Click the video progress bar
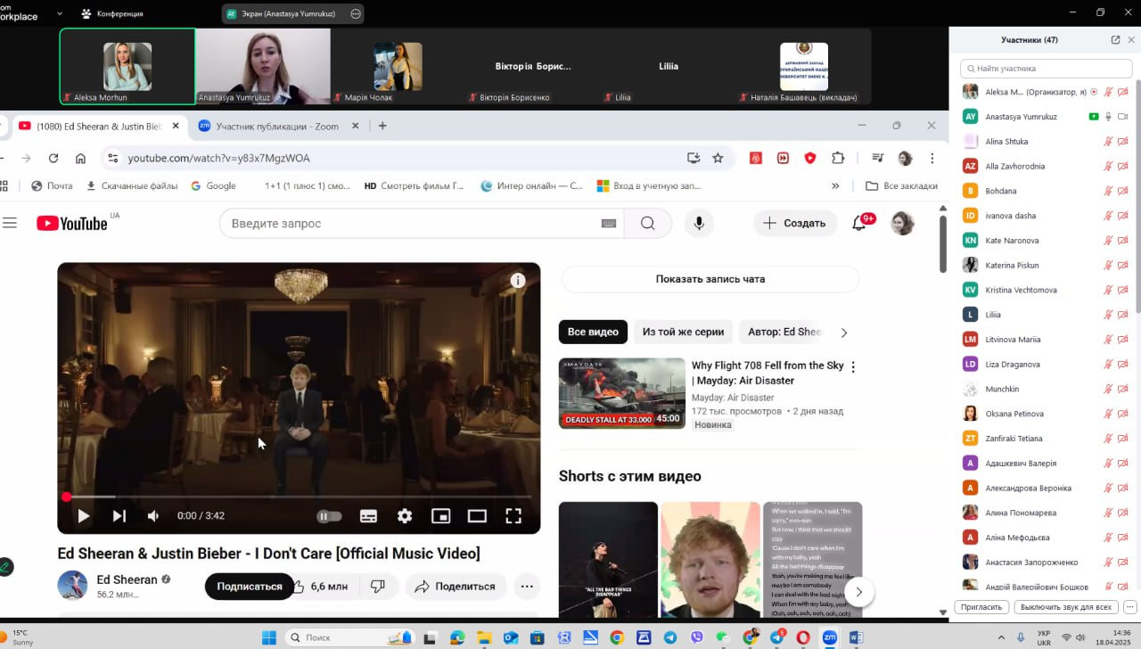This screenshot has width=1141, height=649. 299,497
